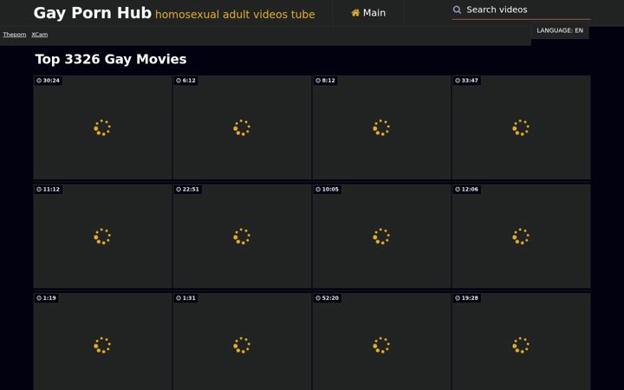Open the video thumbnail with duration 1:19
This screenshot has width=624, height=390.
[102, 341]
